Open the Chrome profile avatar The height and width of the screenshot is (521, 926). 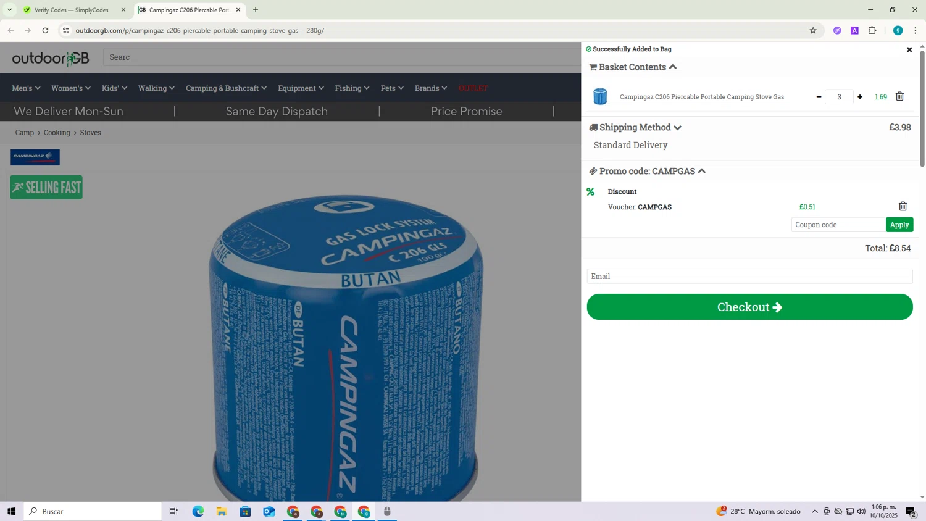point(898,30)
